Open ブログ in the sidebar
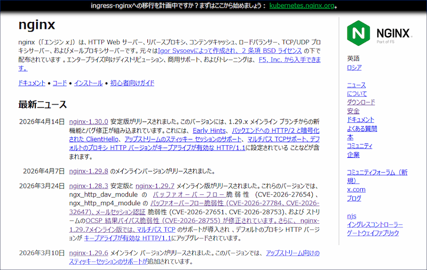The width and height of the screenshot is (427, 270). (354, 199)
